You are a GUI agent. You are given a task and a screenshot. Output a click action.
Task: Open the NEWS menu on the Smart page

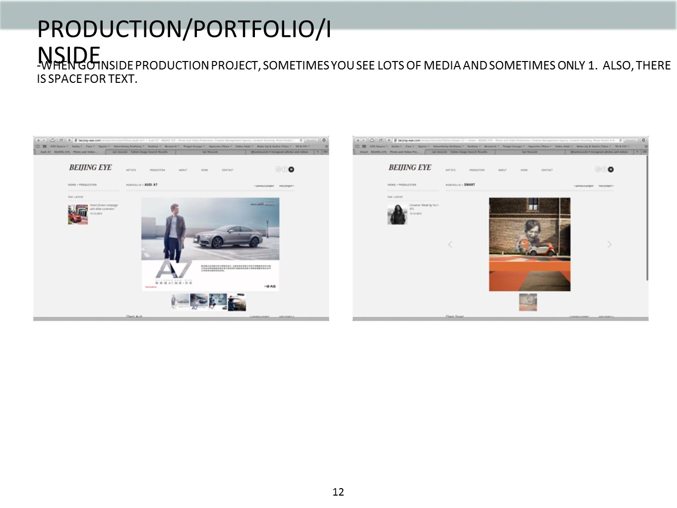coord(524,170)
